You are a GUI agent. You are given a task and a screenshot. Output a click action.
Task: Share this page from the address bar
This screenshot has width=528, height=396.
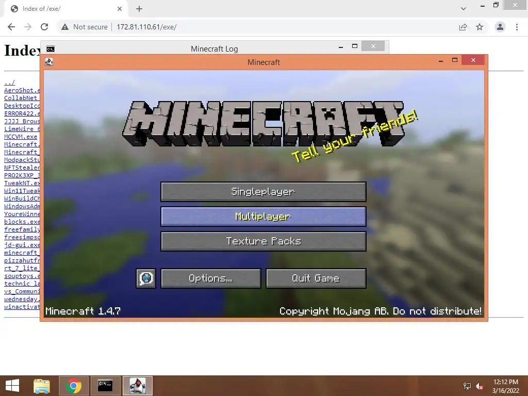pyautogui.click(x=463, y=27)
